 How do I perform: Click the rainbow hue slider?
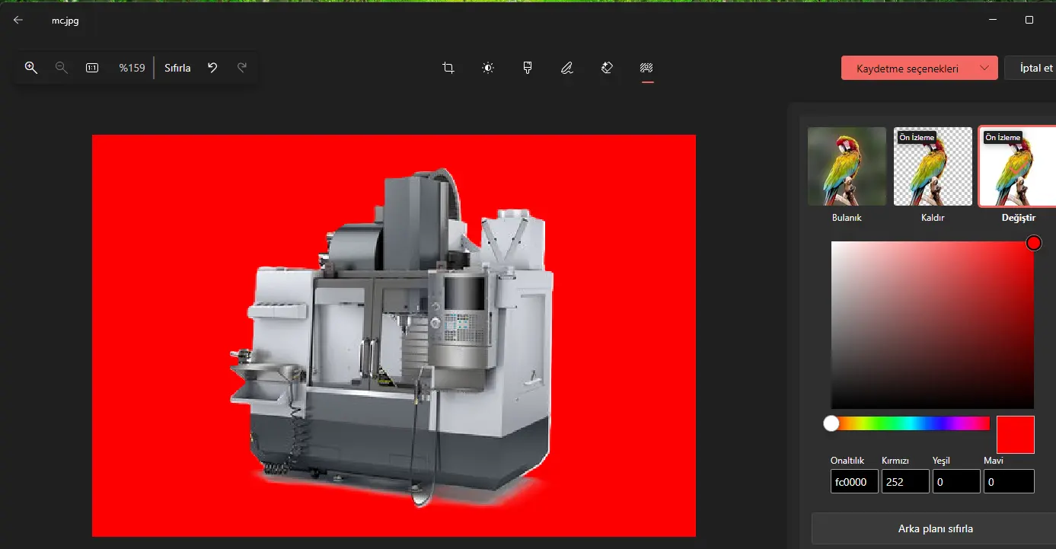(911, 423)
